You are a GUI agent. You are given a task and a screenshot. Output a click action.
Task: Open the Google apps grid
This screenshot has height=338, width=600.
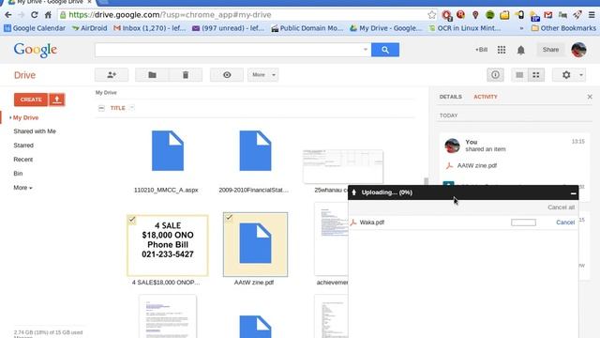coord(502,50)
